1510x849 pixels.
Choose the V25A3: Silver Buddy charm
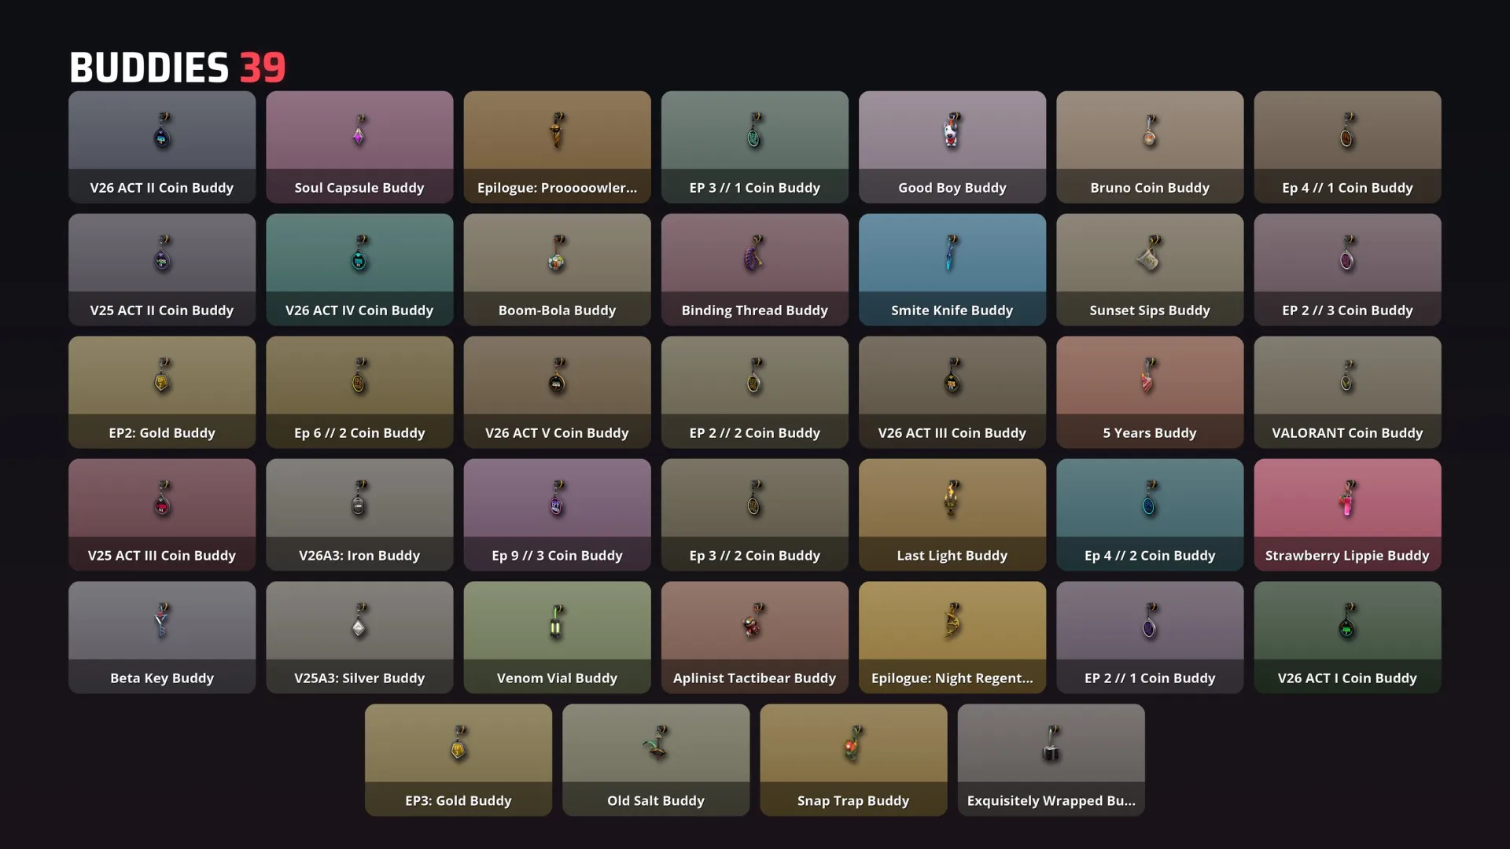(x=359, y=621)
